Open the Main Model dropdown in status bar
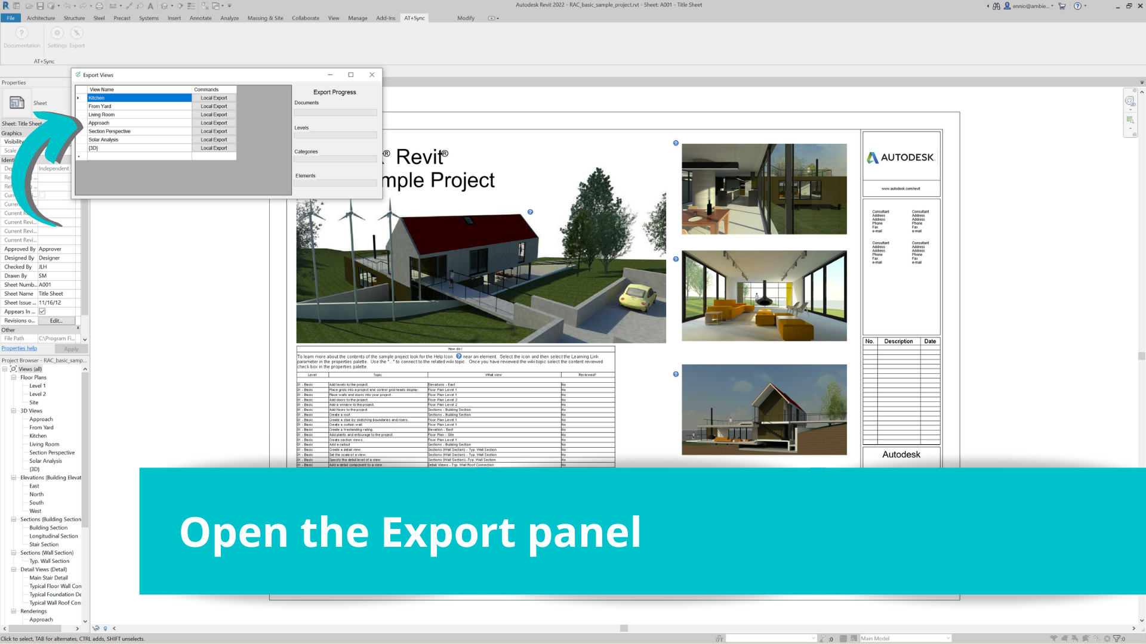Image resolution: width=1146 pixels, height=644 pixels. tap(947, 639)
